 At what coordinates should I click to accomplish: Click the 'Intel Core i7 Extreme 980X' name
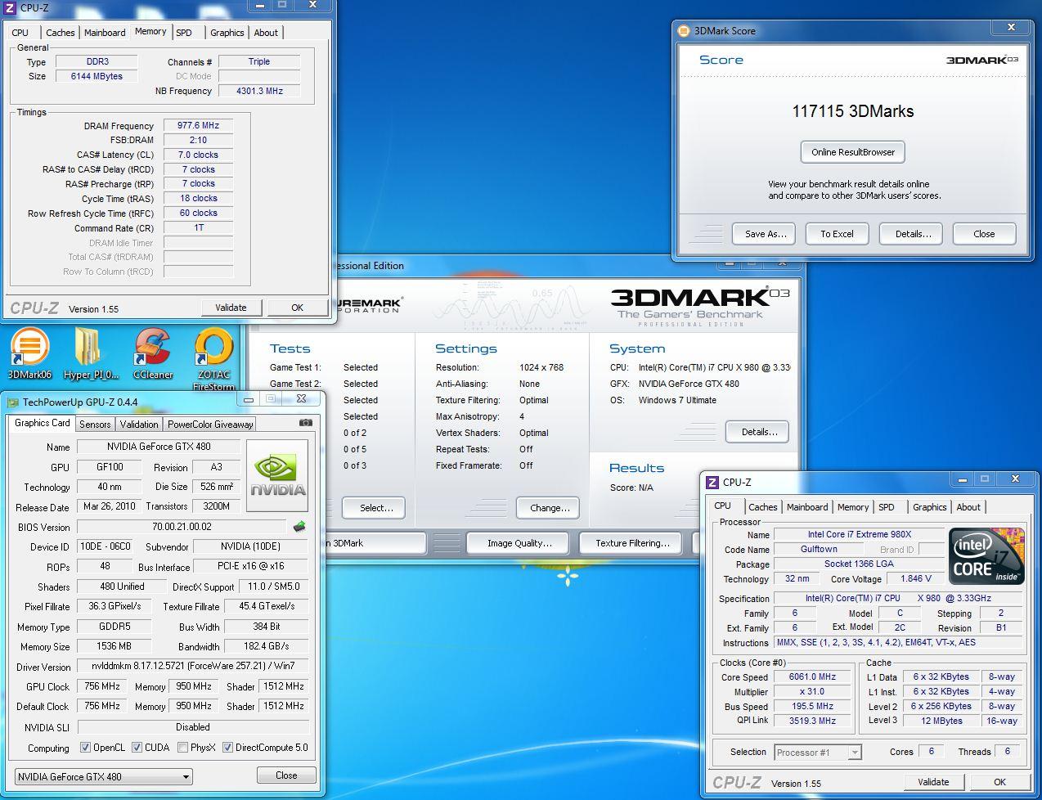click(x=859, y=535)
